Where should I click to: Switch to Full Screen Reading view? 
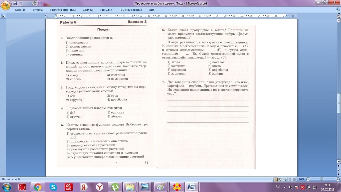click(281, 179)
